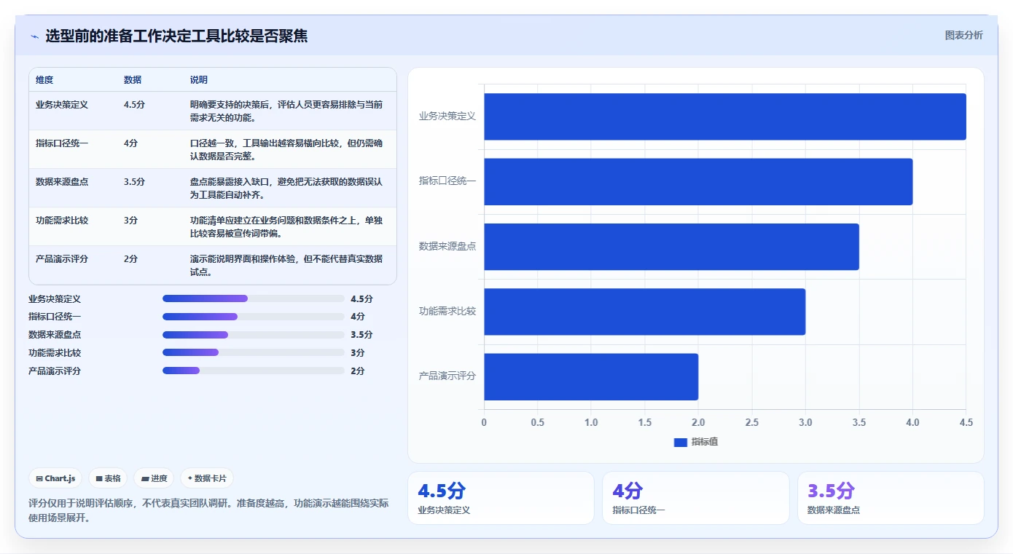
Task: Click the 2.5 tick on the x-axis
Action: pos(751,422)
